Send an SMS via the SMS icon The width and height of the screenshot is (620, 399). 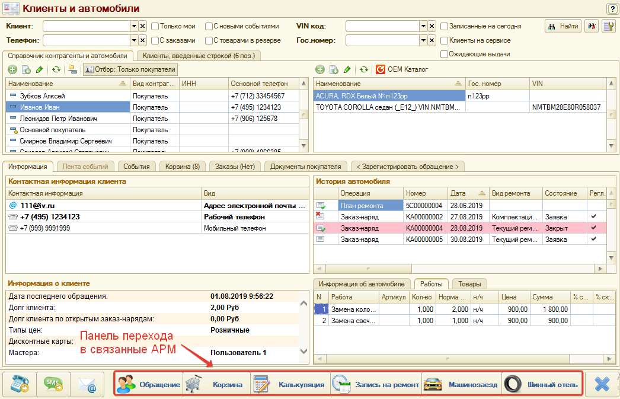tap(53, 384)
